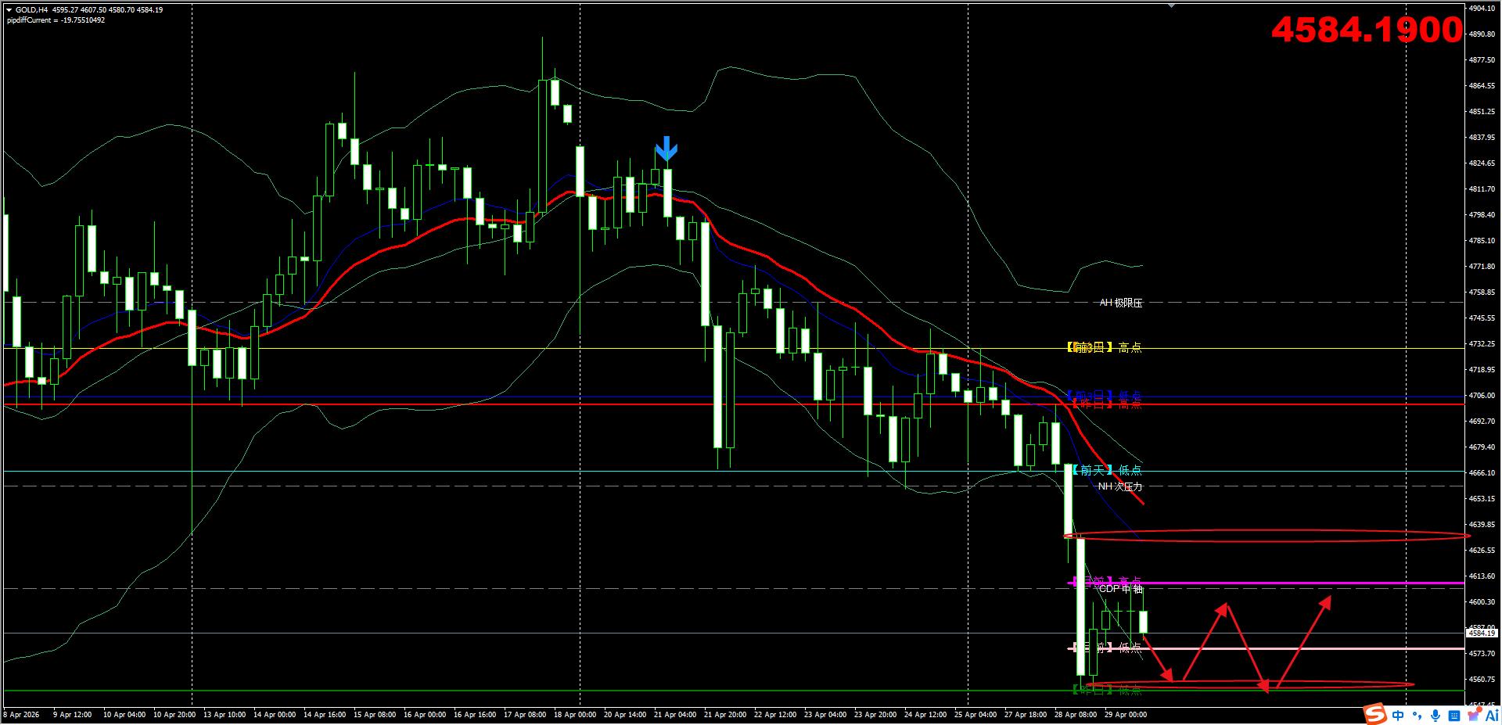1502x725 pixels.
Task: Click the AH 极限压 level label
Action: point(1120,303)
